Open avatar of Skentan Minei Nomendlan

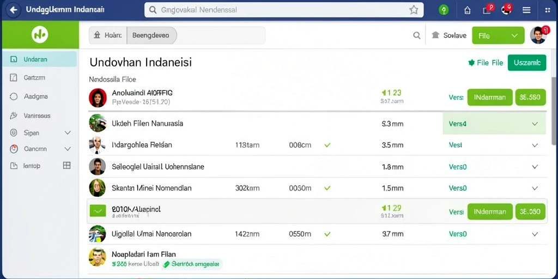98,187
